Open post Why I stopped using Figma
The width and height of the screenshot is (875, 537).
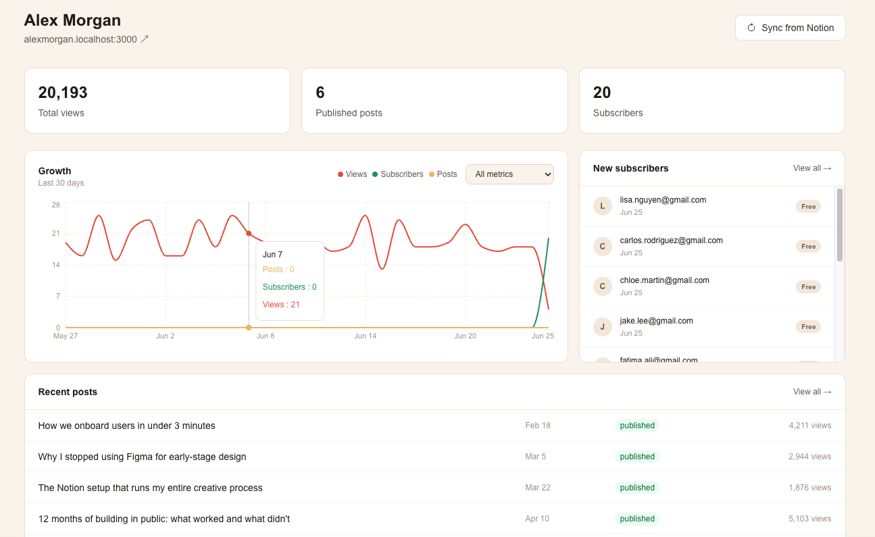[x=142, y=457]
